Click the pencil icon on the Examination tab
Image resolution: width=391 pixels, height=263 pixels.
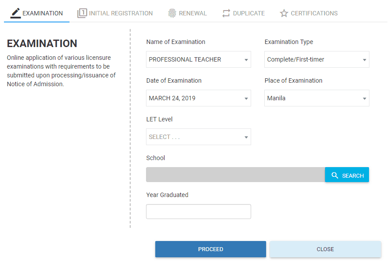coord(15,12)
